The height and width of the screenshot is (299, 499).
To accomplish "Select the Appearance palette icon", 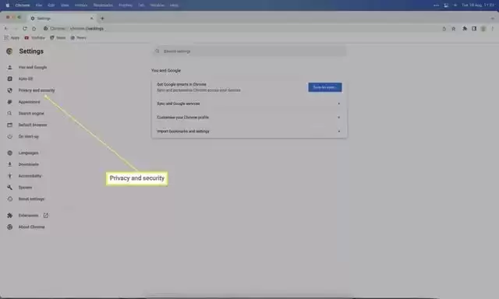I will (x=10, y=102).
